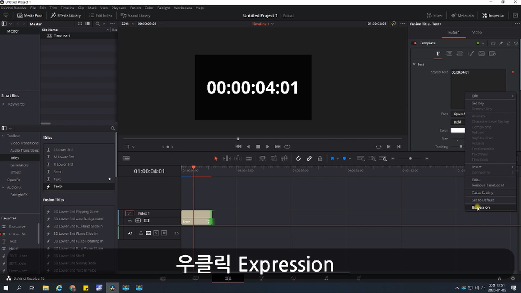Collapse the Text section in inspector
The width and height of the screenshot is (521, 293).
point(414,64)
